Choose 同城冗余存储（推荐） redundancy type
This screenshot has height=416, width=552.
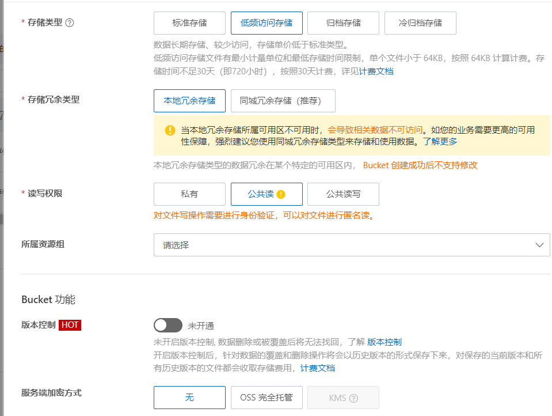(283, 101)
